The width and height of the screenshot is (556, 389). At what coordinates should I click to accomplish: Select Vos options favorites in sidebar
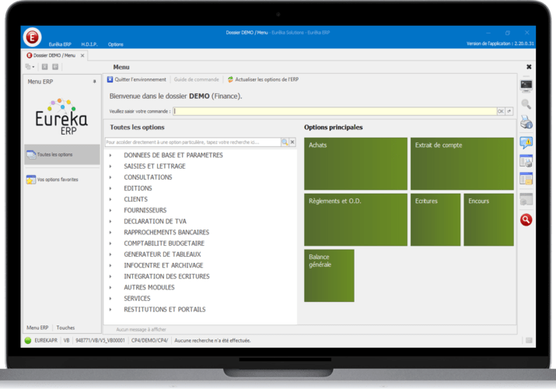coord(62,180)
